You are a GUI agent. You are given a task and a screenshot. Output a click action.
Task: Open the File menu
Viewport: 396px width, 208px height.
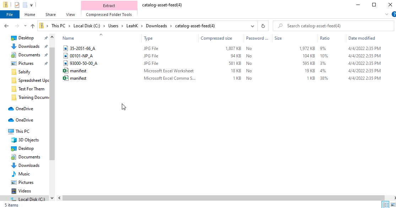10,15
